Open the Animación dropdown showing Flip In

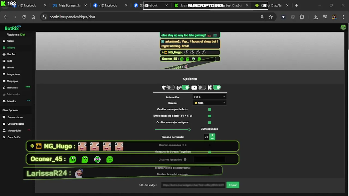click(209, 97)
